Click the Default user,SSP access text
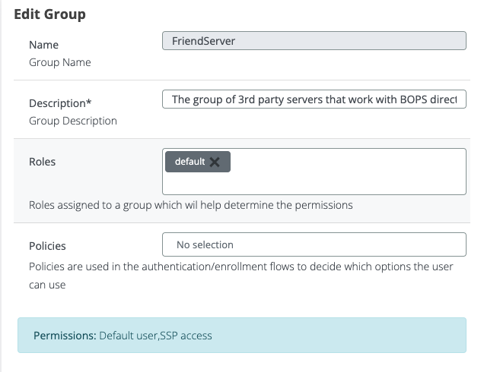Screen dimensions: 500x372 point(155,335)
